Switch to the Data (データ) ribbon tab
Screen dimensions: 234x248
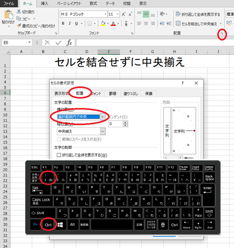point(110,4)
